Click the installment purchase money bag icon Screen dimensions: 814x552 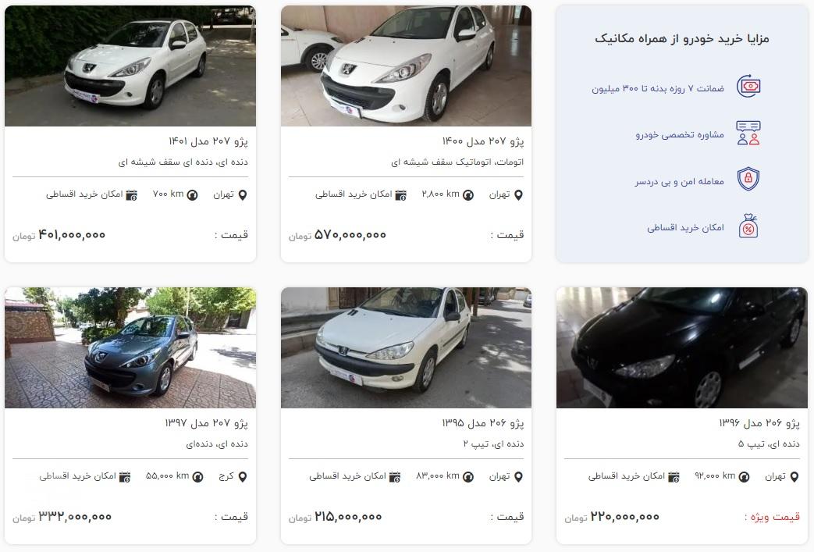point(748,226)
